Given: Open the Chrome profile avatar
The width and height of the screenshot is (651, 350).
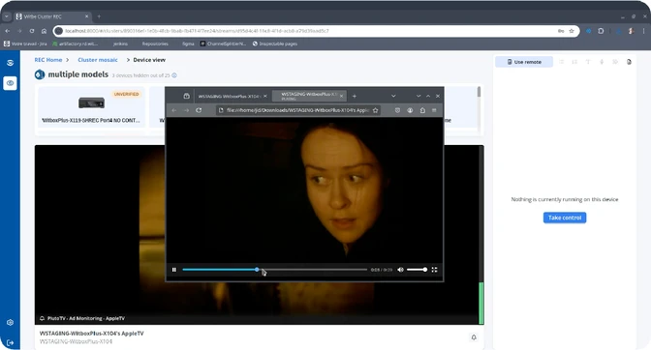Looking at the screenshot, I should [x=631, y=31].
